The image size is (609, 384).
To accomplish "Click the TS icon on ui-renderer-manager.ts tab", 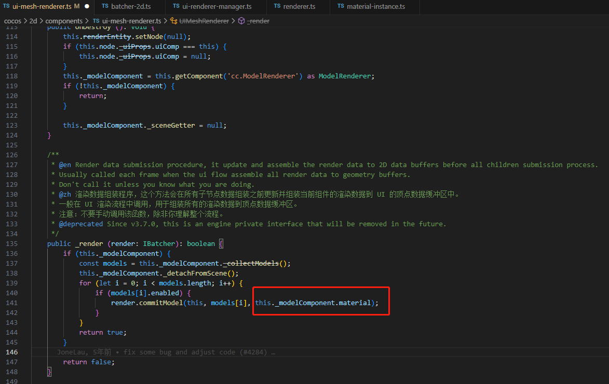I will (x=177, y=6).
